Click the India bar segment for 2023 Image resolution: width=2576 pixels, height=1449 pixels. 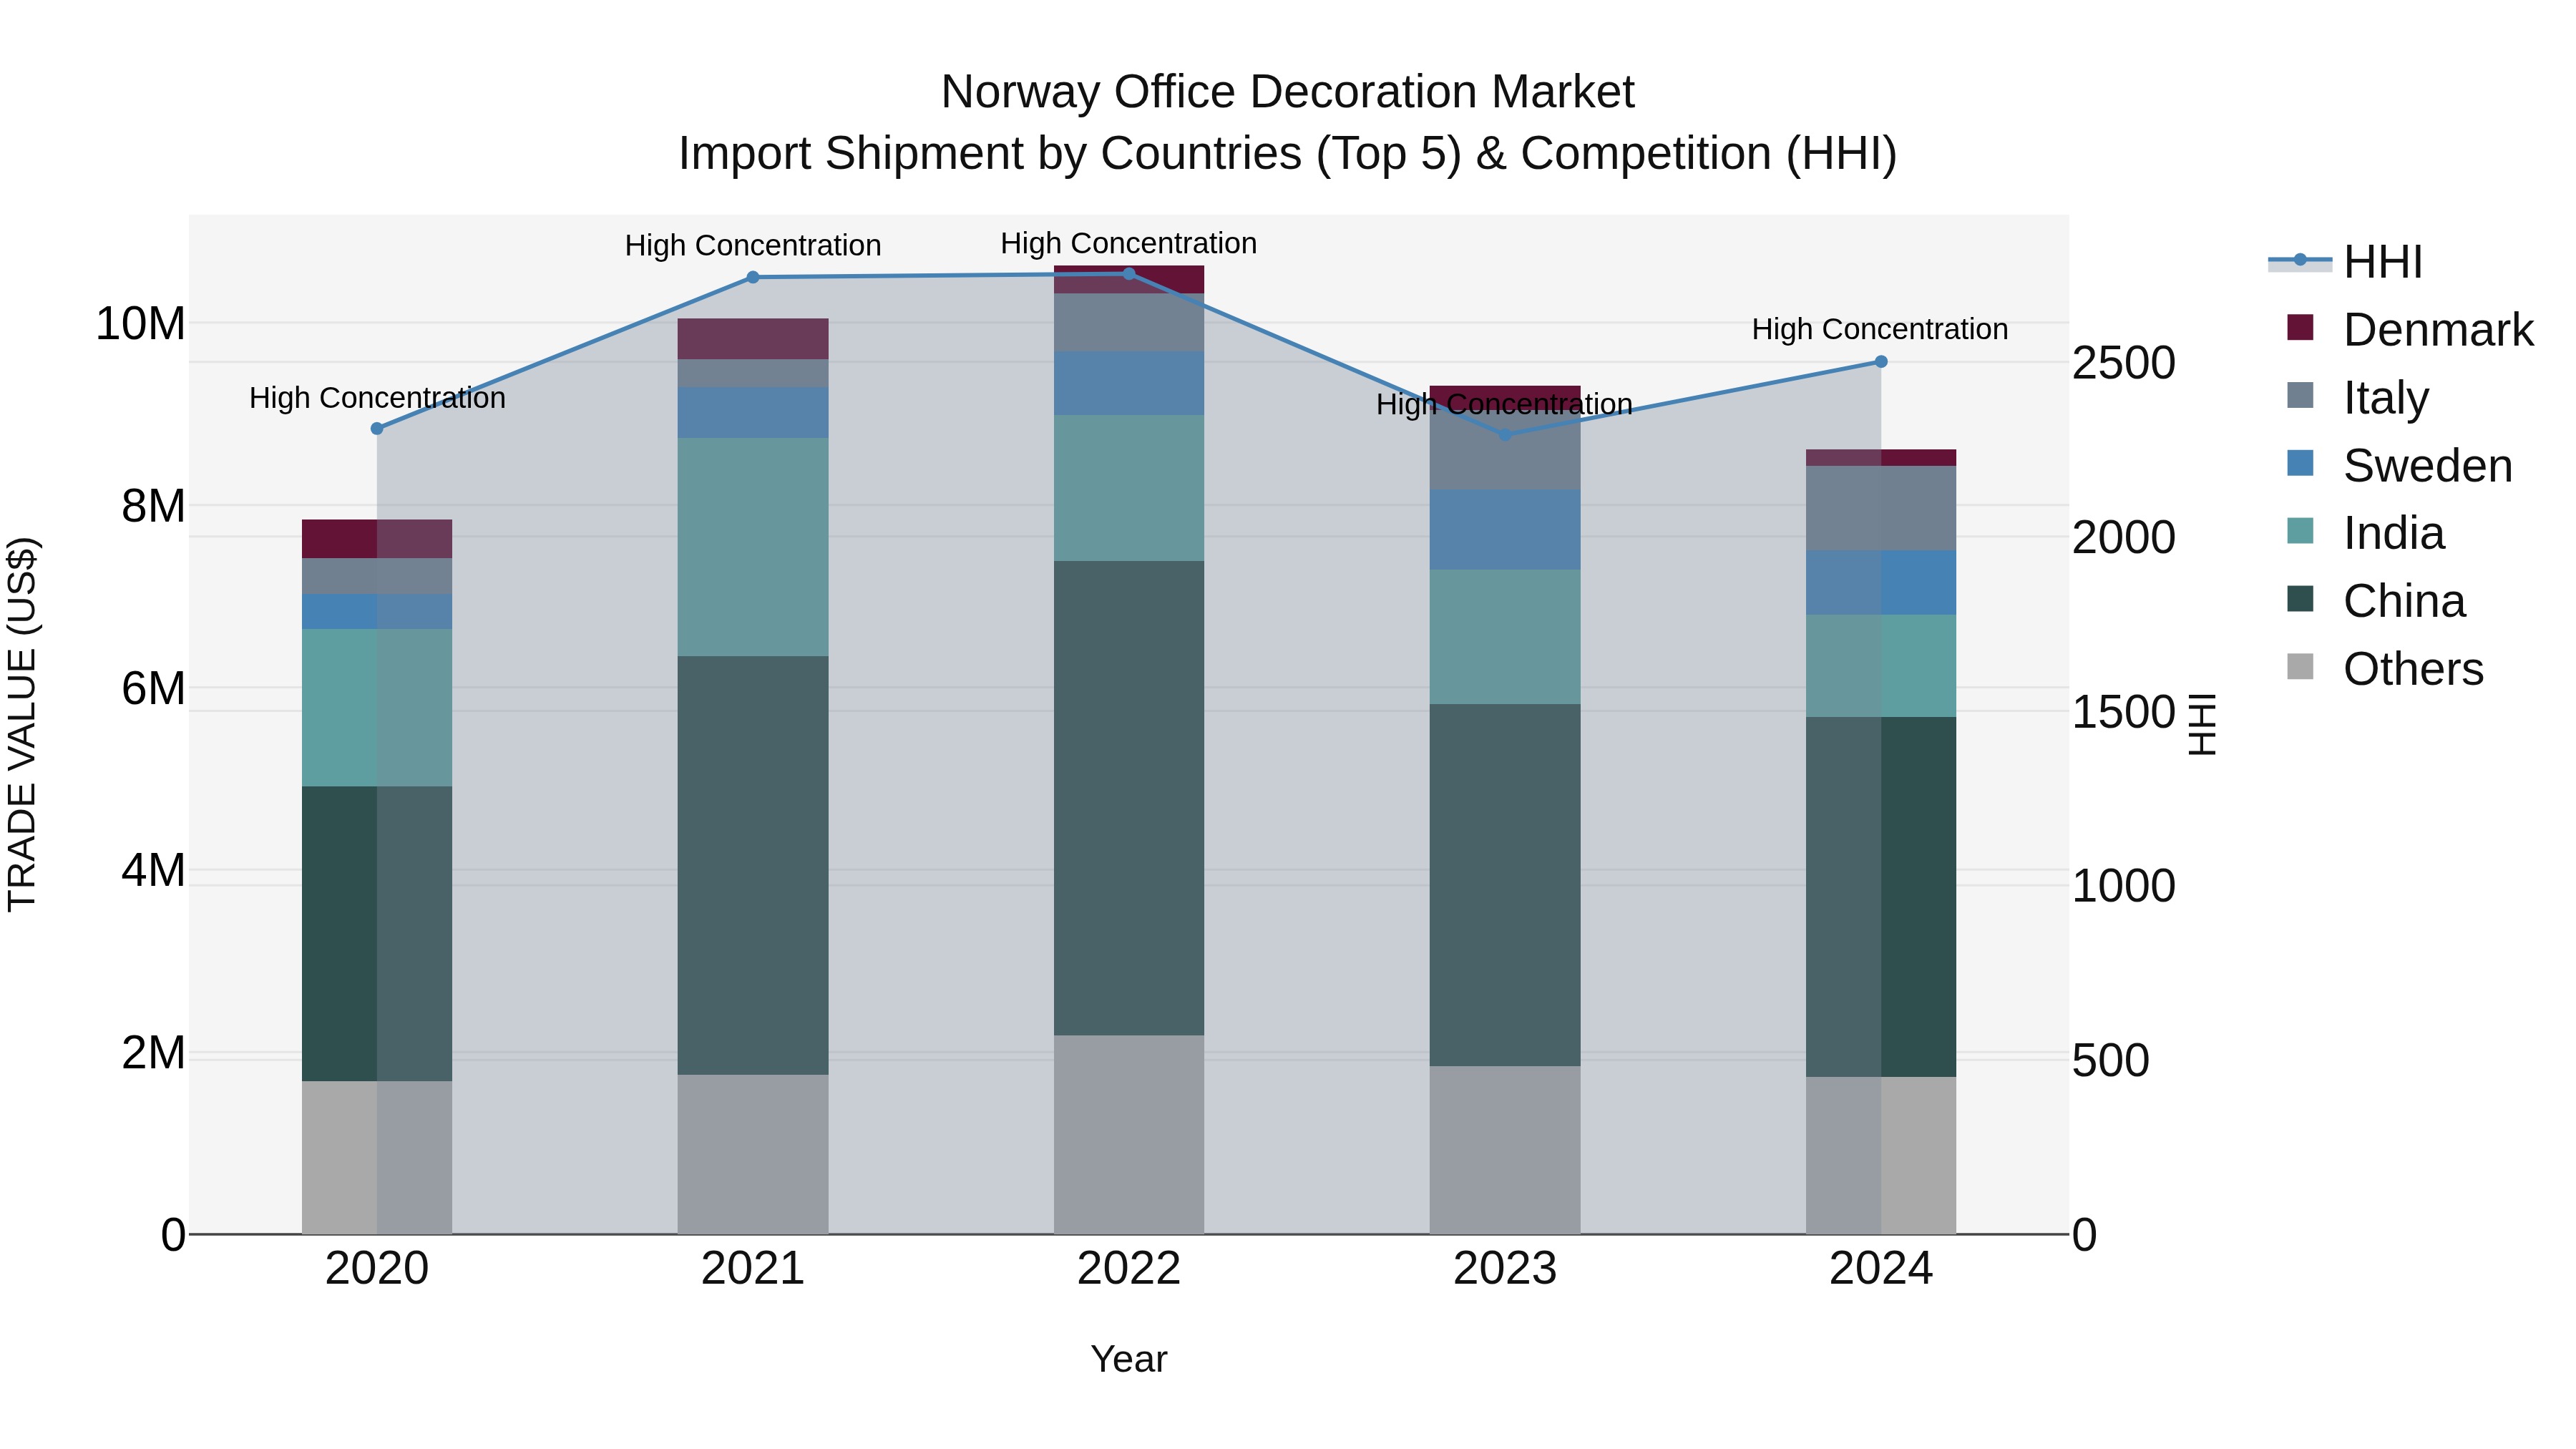(1505, 638)
